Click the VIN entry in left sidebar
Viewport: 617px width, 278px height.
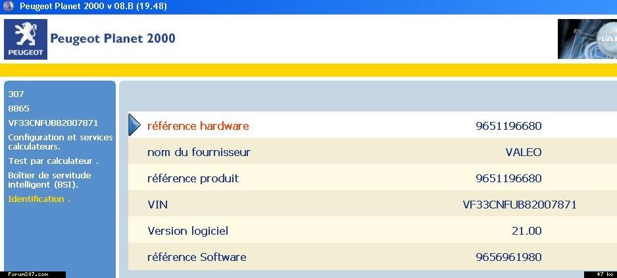53,123
